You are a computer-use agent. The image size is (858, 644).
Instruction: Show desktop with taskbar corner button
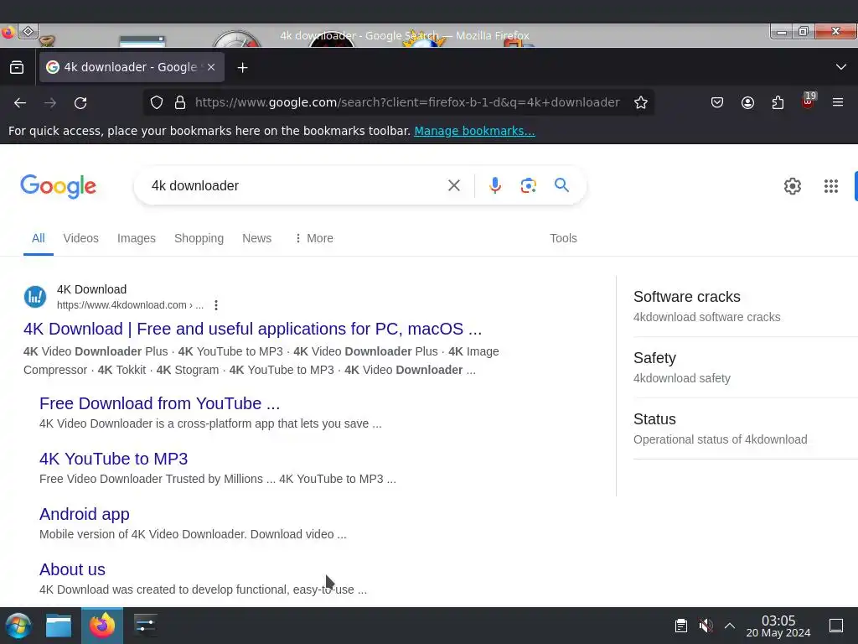[x=835, y=626]
